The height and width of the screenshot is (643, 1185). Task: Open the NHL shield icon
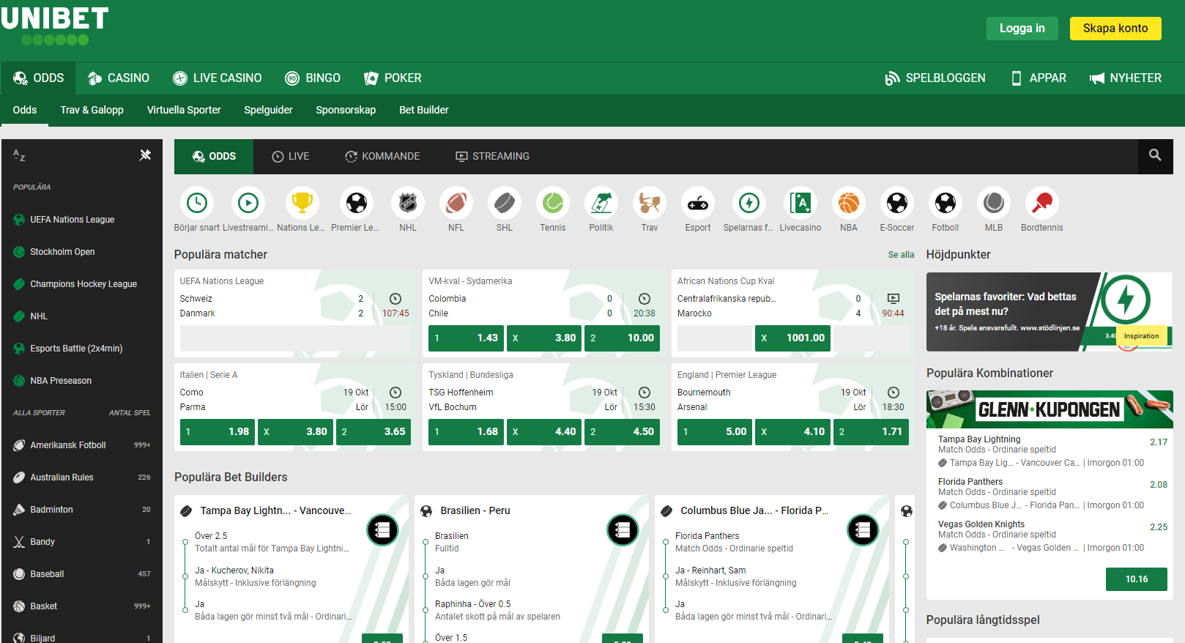pos(408,203)
